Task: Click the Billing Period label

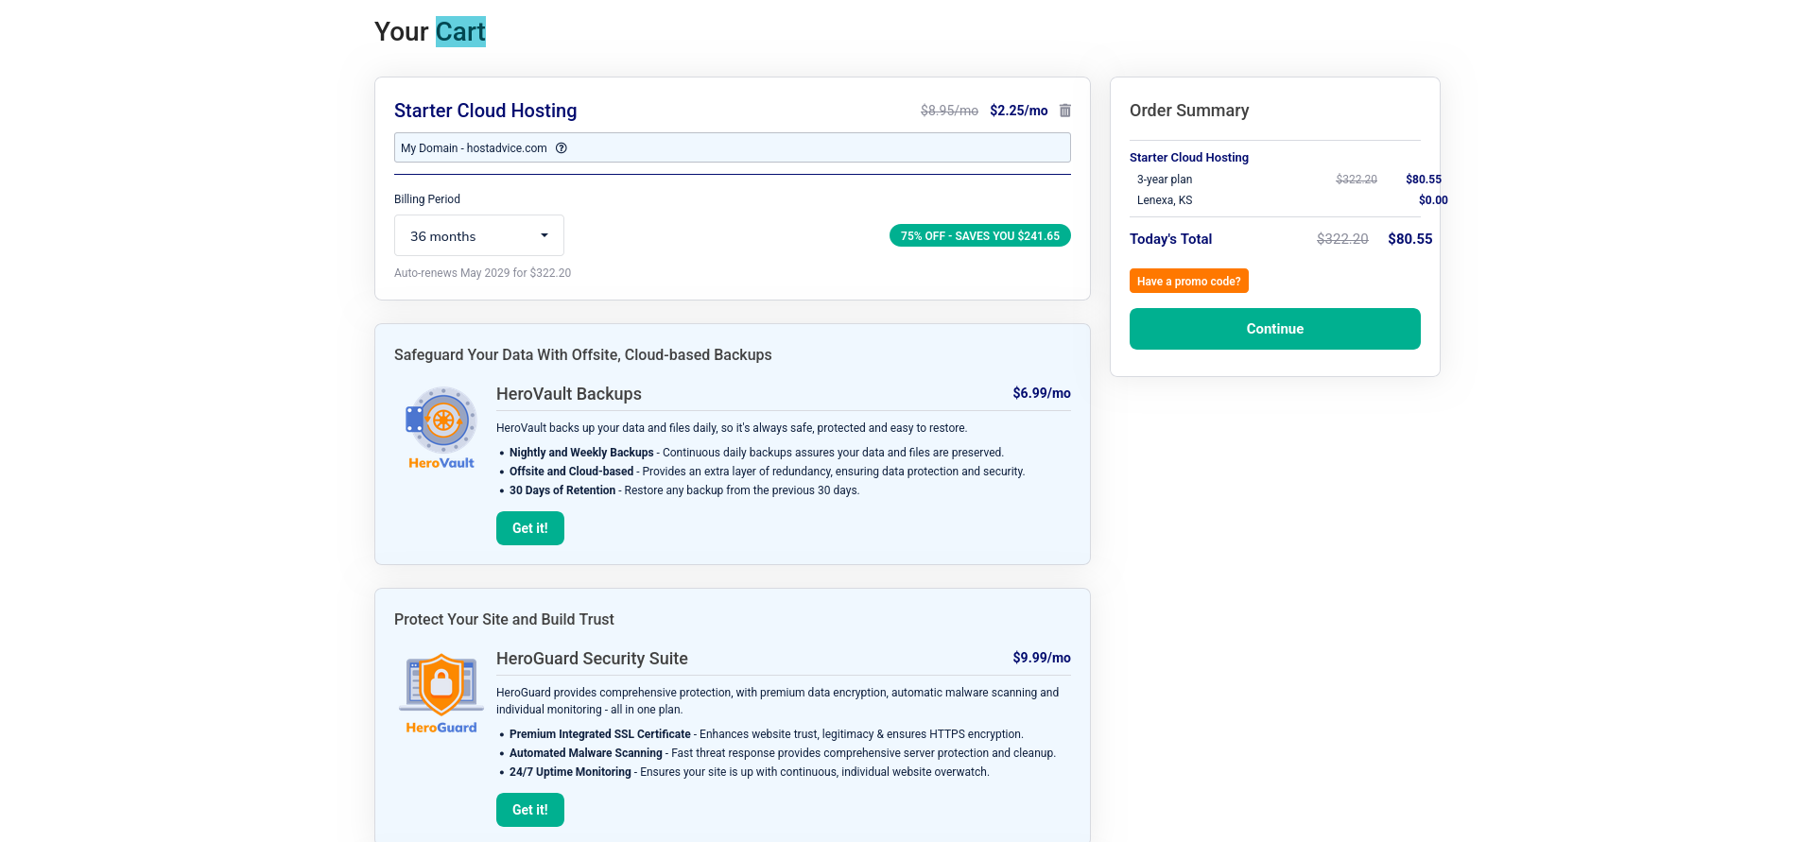Action: tap(427, 199)
